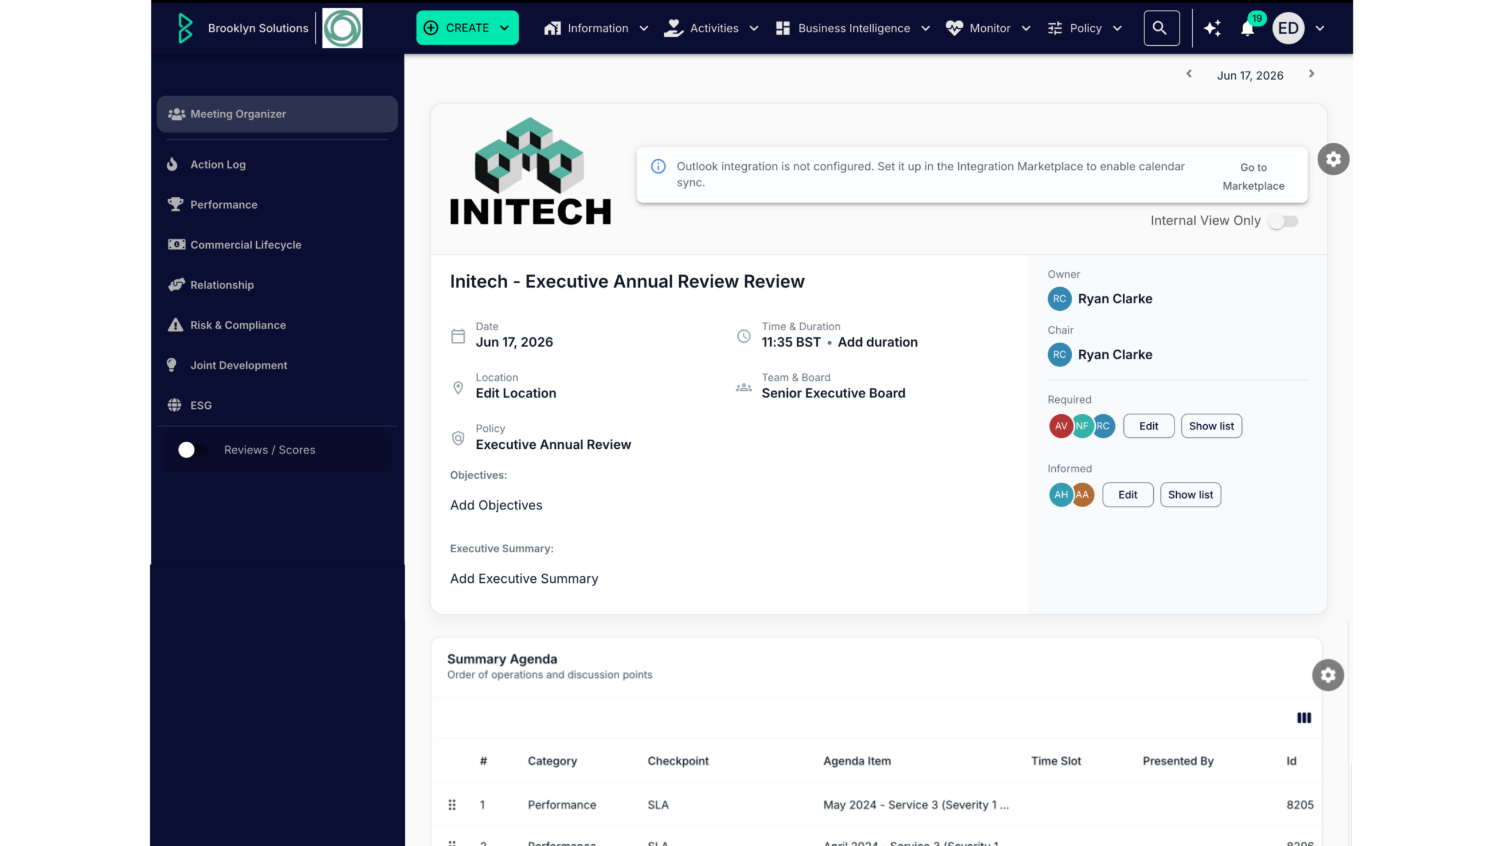The width and height of the screenshot is (1504, 846).
Task: Toggle the Reviews / Scores switch
Action: pyautogui.click(x=193, y=449)
